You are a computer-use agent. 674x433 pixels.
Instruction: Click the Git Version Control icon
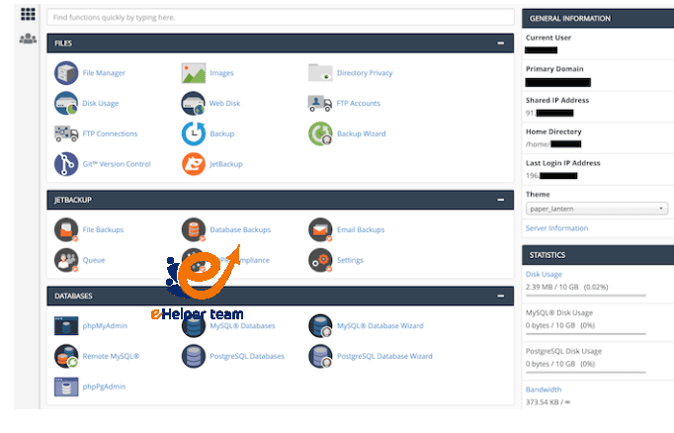coord(66,164)
